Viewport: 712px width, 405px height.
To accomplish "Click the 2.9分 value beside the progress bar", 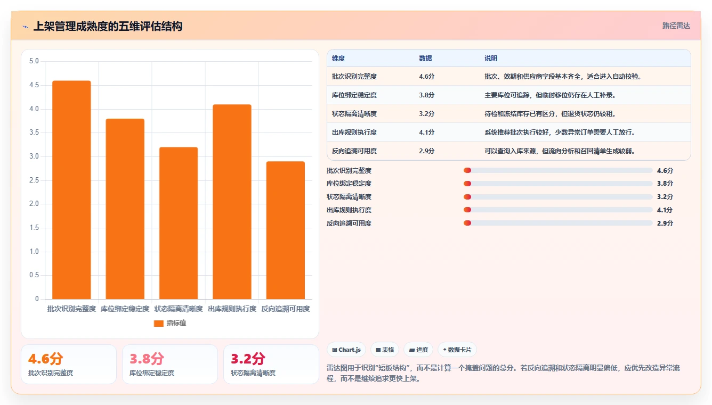I will [x=665, y=224].
